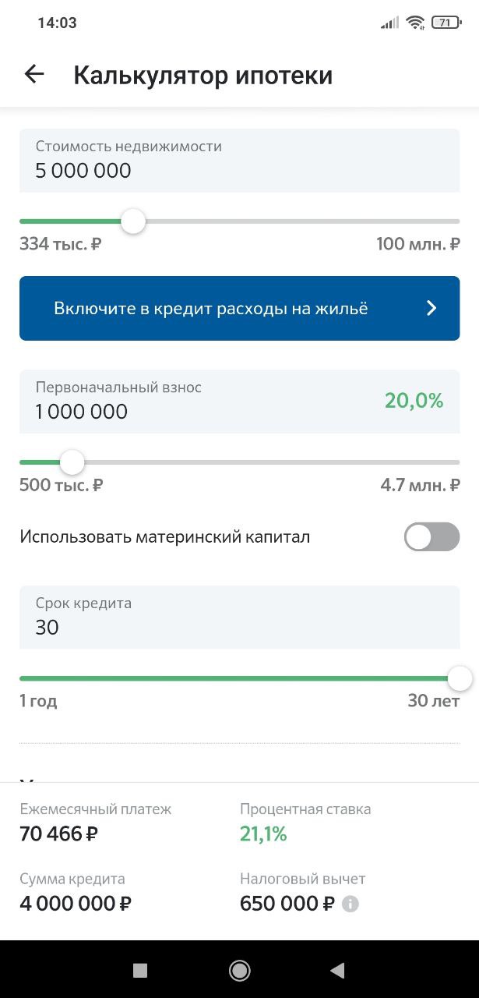479x998 pixels.
Task: Tap the back arrow in header
Action: pos(34,75)
